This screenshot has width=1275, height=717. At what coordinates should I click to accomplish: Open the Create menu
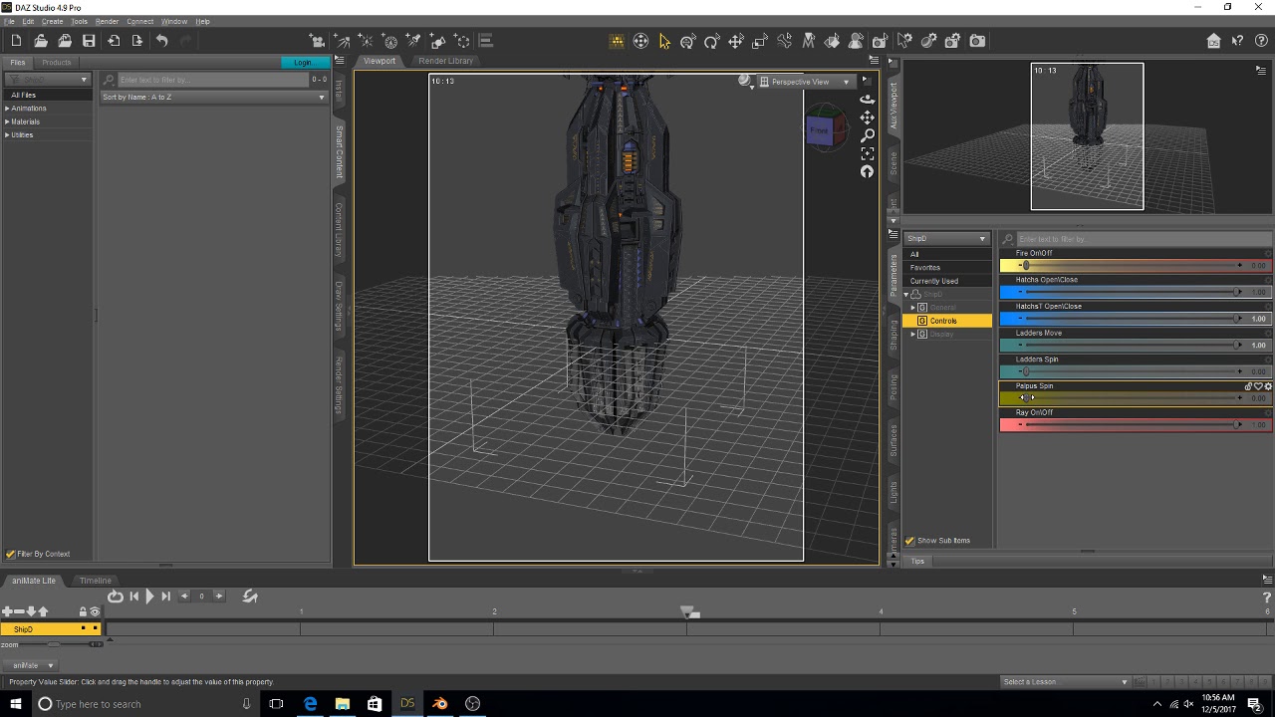[x=52, y=21]
